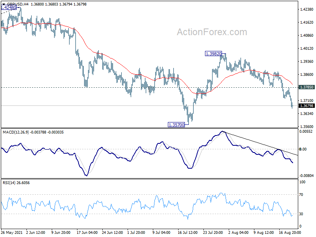Click the 9 Jun 20:00 date label
This screenshot has height=237, width=316.
pos(61,233)
